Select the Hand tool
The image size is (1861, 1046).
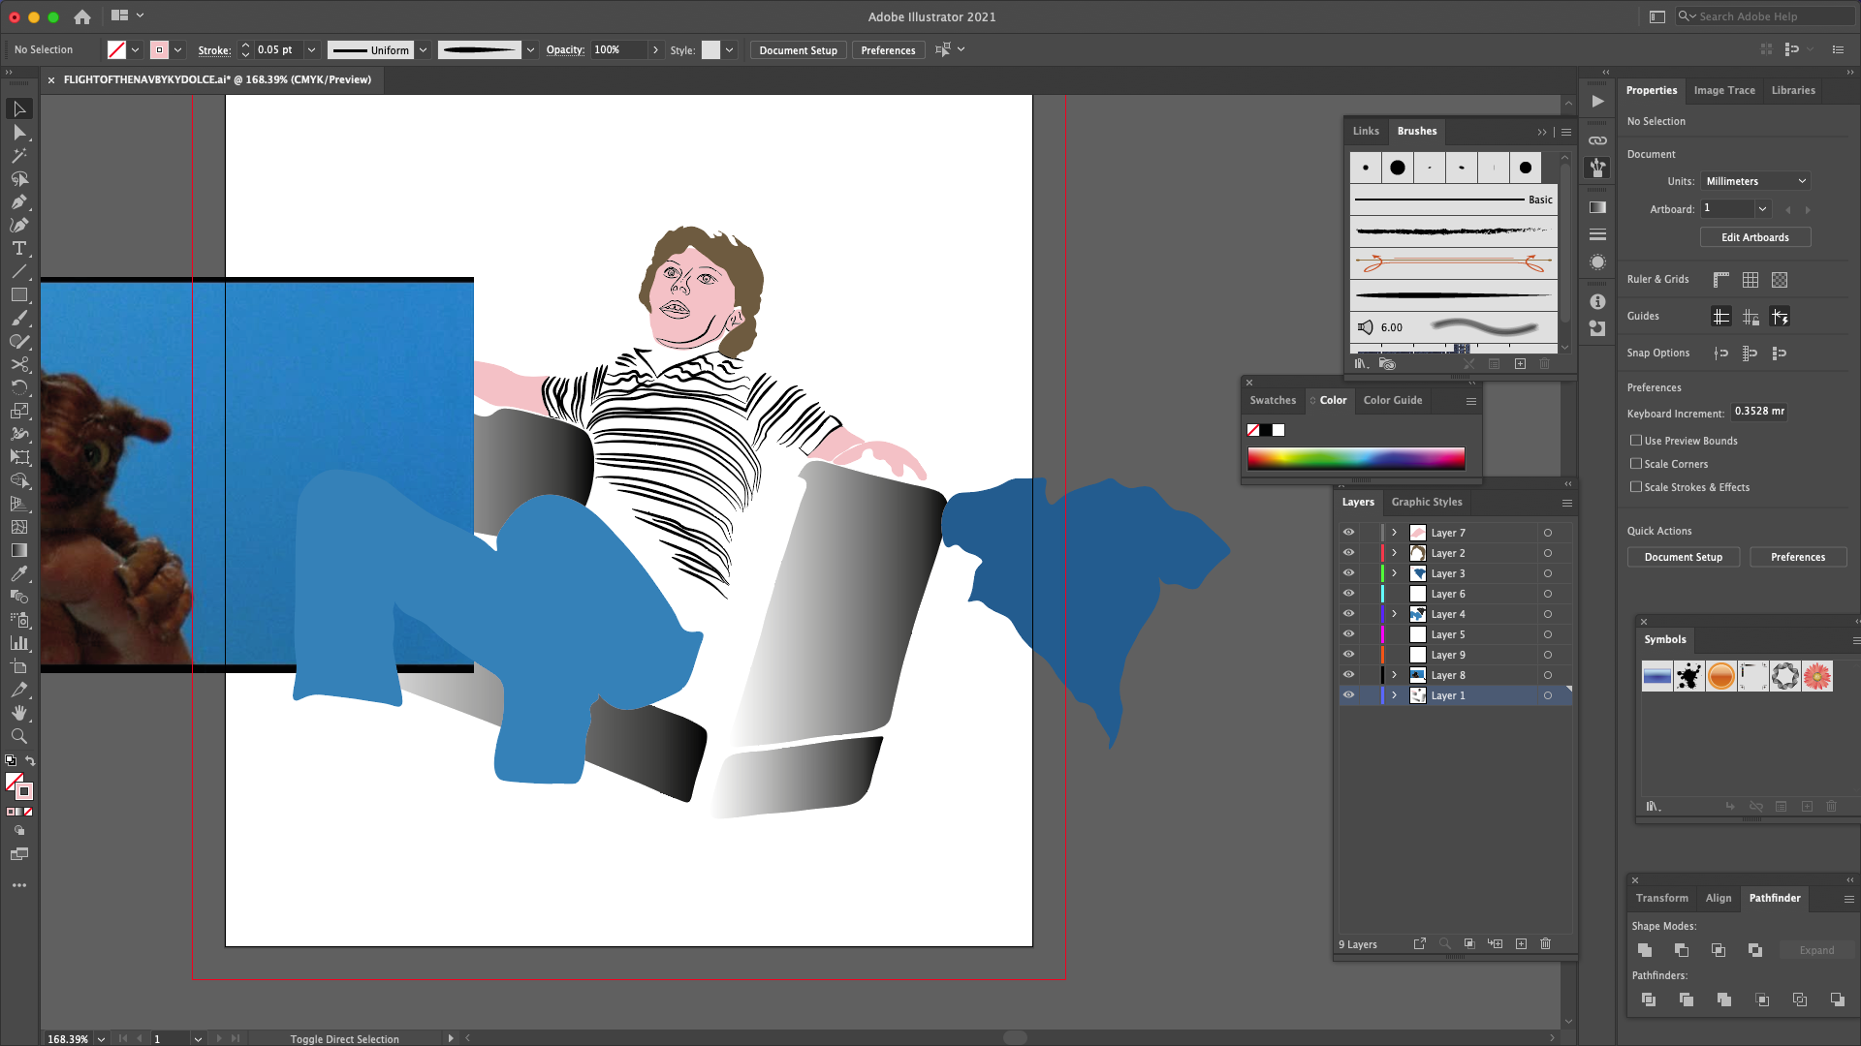(18, 713)
